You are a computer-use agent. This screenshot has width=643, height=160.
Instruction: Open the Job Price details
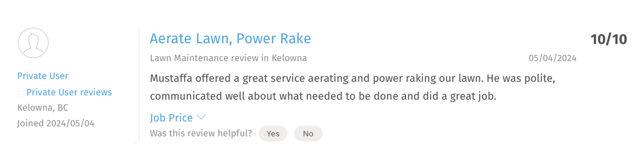pos(171,118)
